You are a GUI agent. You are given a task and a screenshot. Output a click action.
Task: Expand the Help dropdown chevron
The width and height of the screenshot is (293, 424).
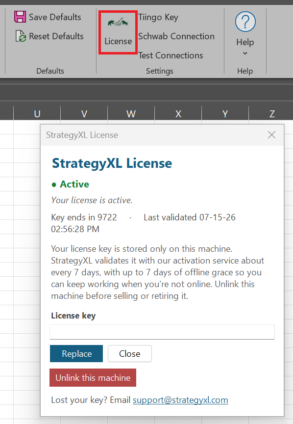pyautogui.click(x=245, y=53)
